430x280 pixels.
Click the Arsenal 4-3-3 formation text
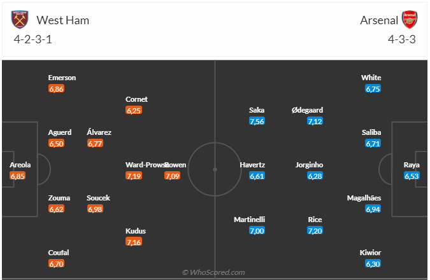402,39
